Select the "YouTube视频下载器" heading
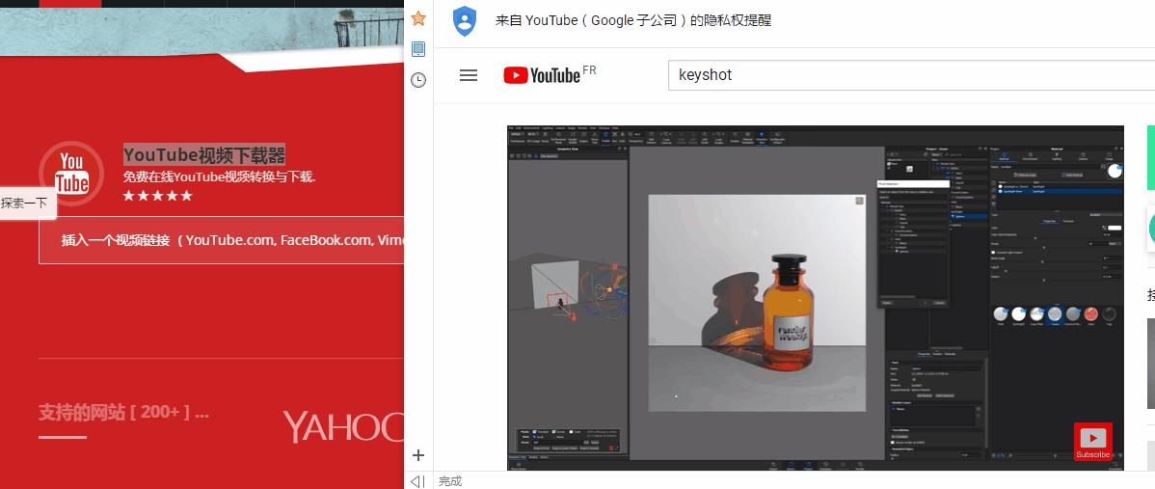 (204, 155)
